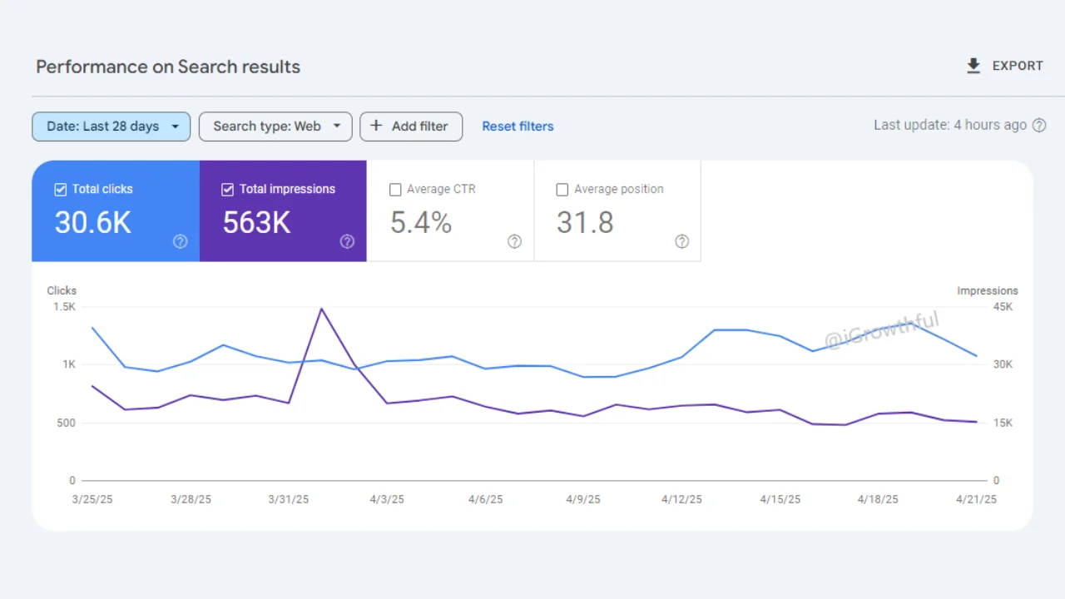
Task: Click the 4/18/25 date axis label
Action: click(x=878, y=499)
